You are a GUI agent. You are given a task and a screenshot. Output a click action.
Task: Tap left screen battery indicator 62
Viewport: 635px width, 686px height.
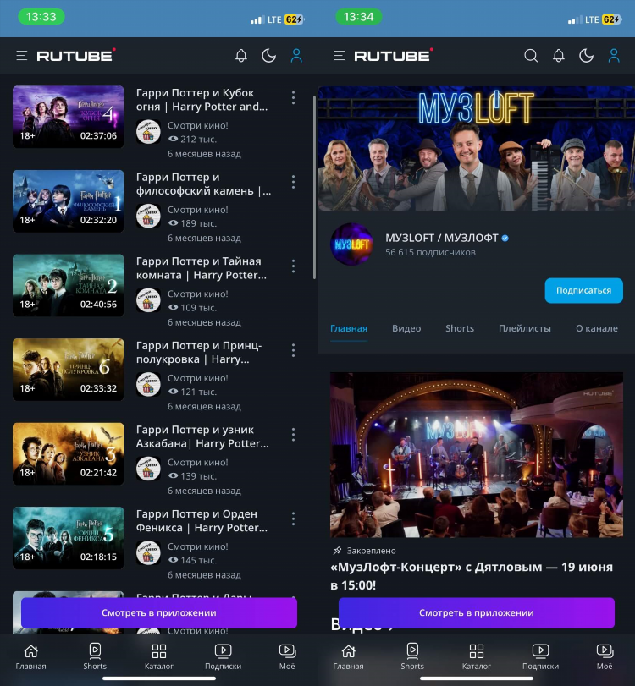coord(294,19)
